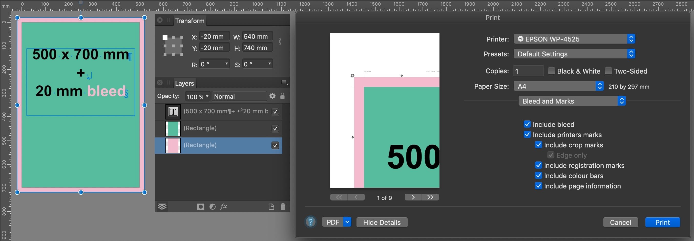This screenshot has width=694, height=241.
Task: Click the 500 x 700 mm canvas text
Action: pyautogui.click(x=81, y=54)
